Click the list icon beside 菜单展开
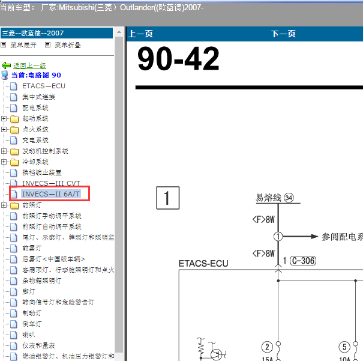This screenshot has width=363, height=361. coord(3,45)
